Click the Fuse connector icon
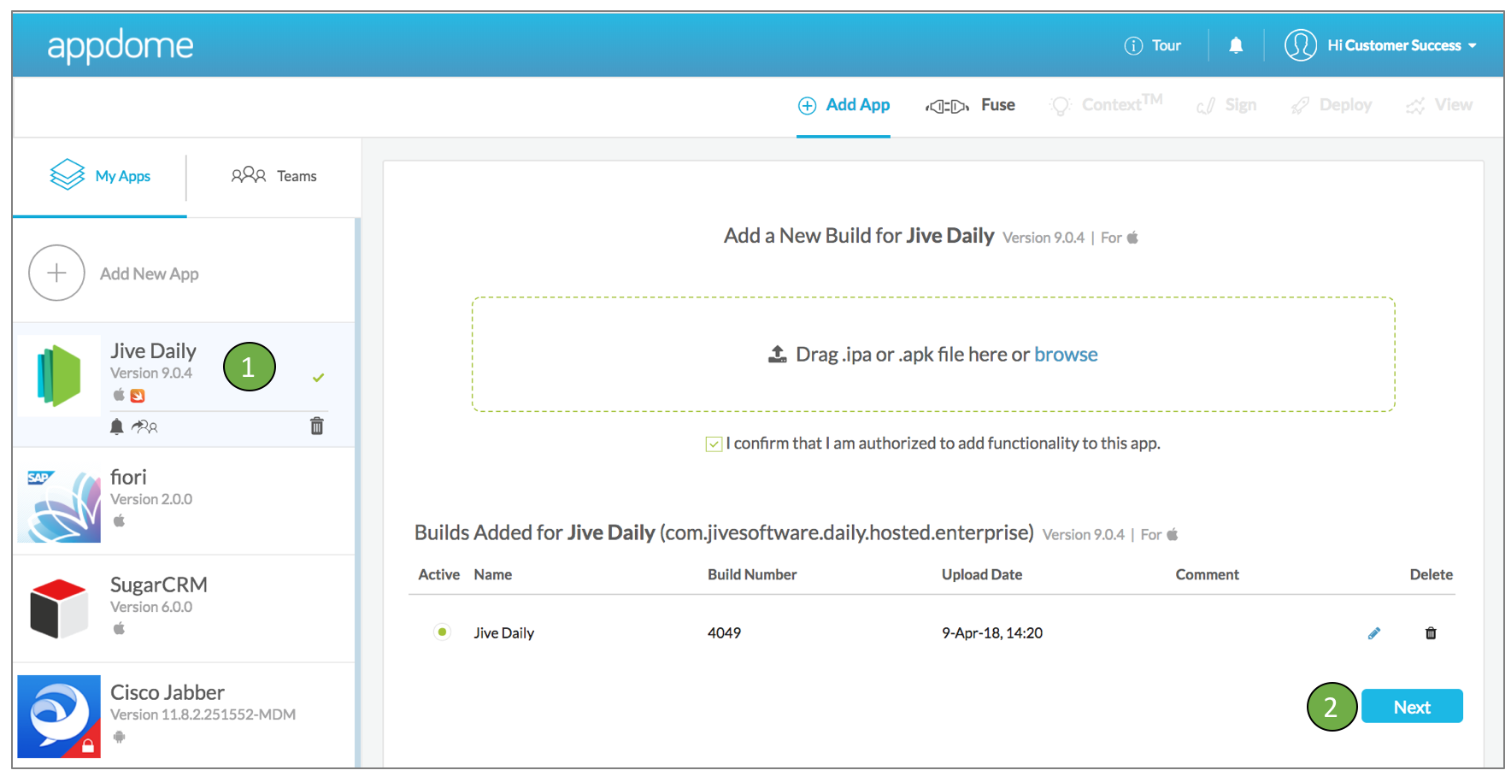This screenshot has height=776, width=1511. click(947, 107)
